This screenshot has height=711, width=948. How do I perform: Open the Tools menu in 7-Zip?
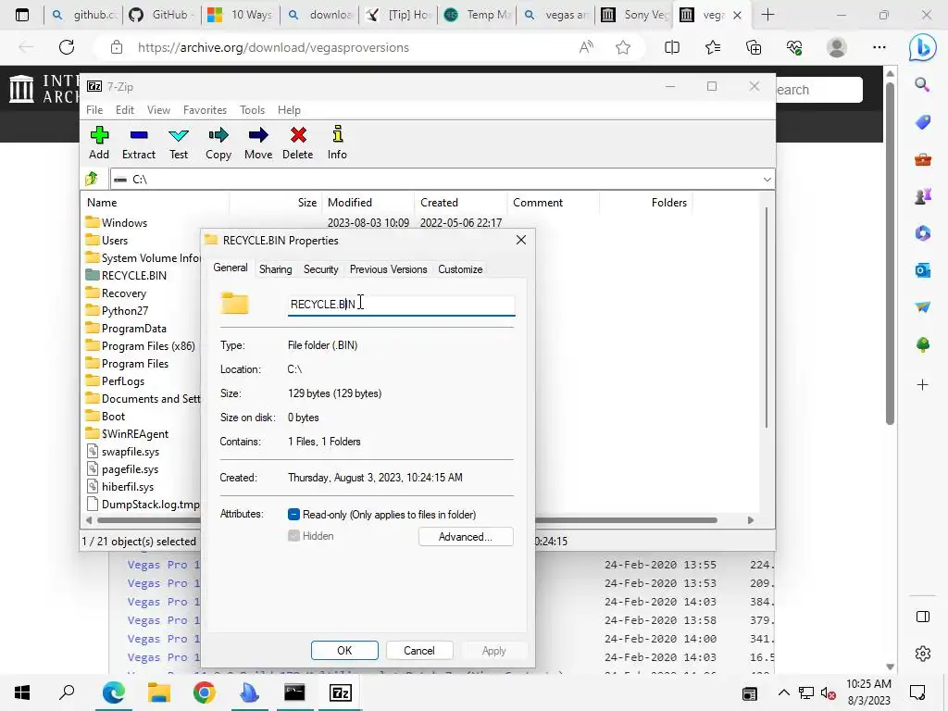coord(252,110)
